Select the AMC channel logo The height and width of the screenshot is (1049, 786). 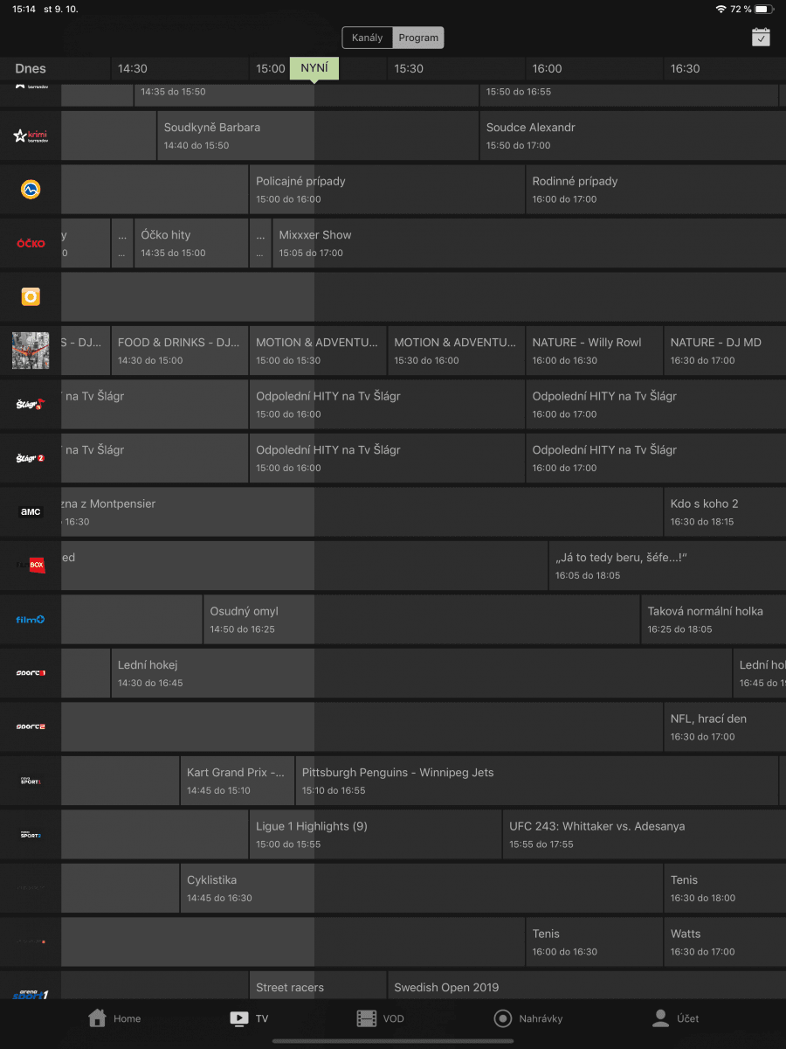(x=31, y=512)
